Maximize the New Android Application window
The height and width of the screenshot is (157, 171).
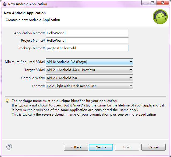pos(153,3)
